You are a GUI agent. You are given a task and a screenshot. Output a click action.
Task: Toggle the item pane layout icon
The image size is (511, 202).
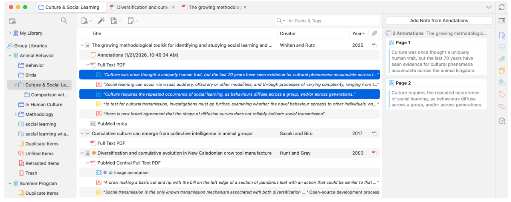pos(502,21)
